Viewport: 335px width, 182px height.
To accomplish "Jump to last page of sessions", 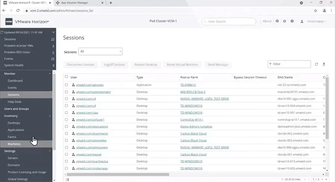I will pyautogui.click(x=326, y=179).
